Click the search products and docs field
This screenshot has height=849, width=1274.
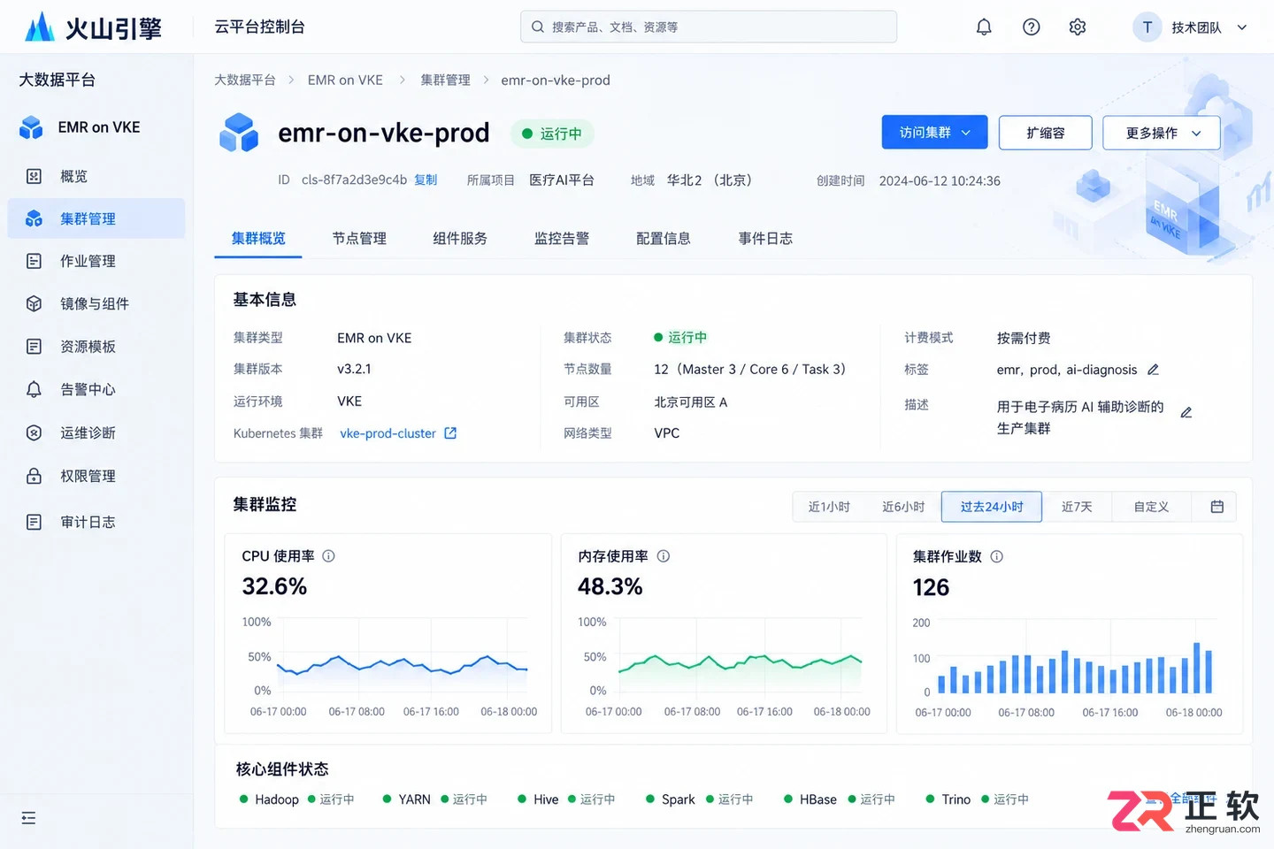[709, 27]
